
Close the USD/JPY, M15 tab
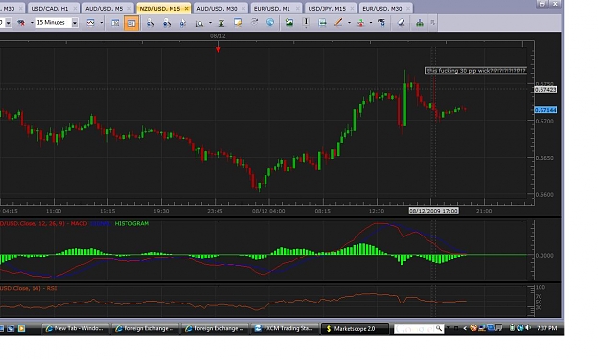click(x=352, y=8)
